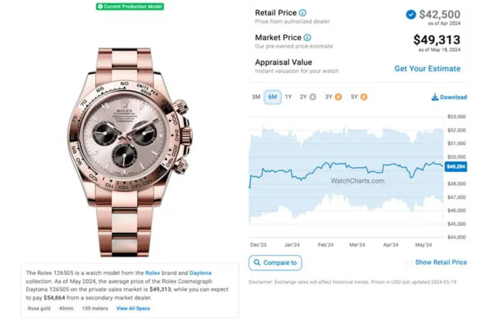Open Get Your Estimate link
The image size is (489, 322).
[x=427, y=68]
